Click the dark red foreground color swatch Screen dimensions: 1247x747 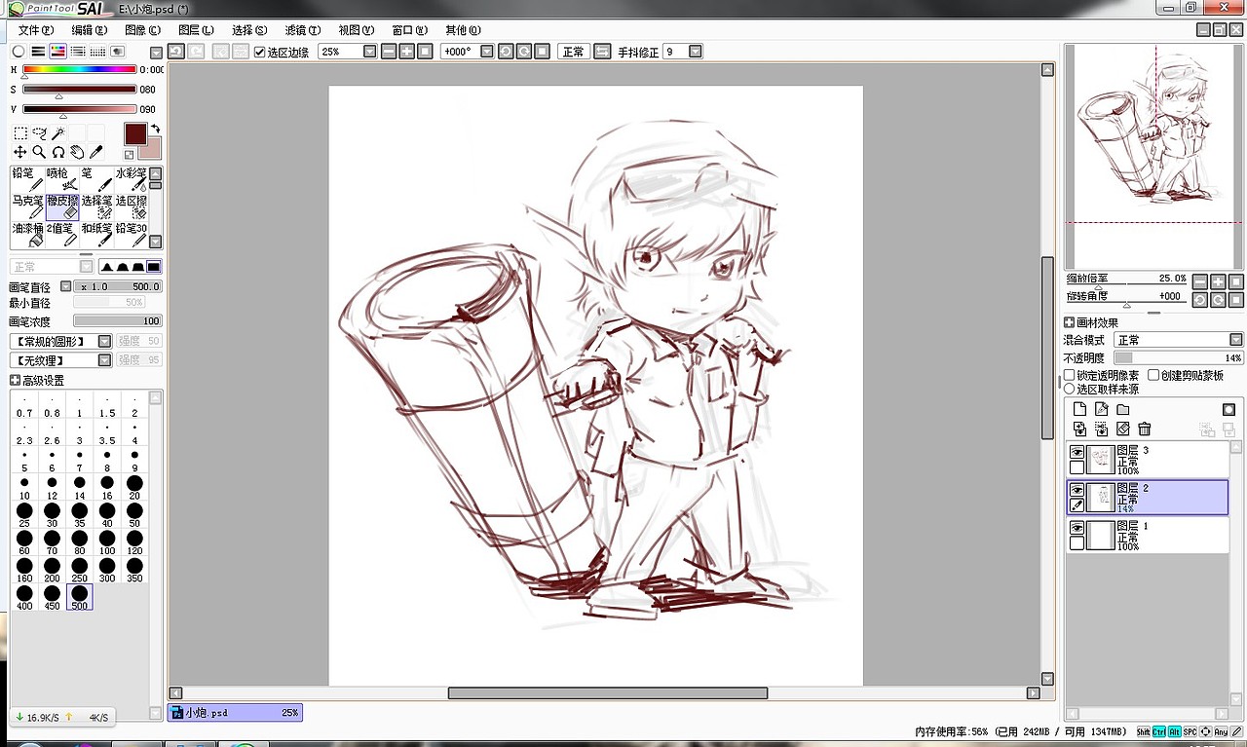click(135, 133)
